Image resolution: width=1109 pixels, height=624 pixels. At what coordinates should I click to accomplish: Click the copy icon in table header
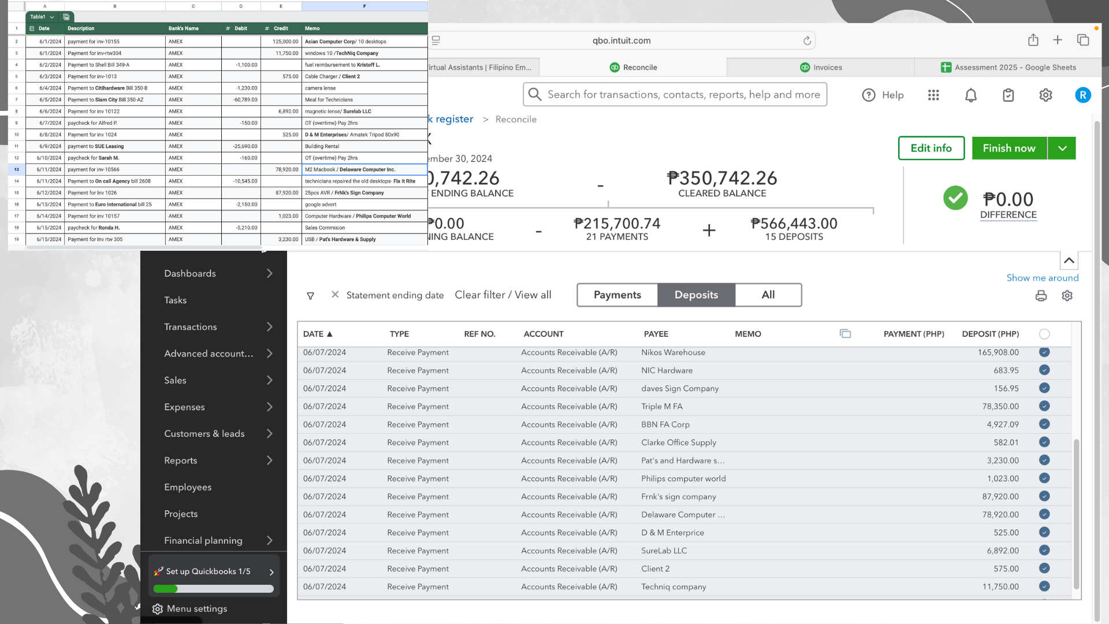(845, 334)
